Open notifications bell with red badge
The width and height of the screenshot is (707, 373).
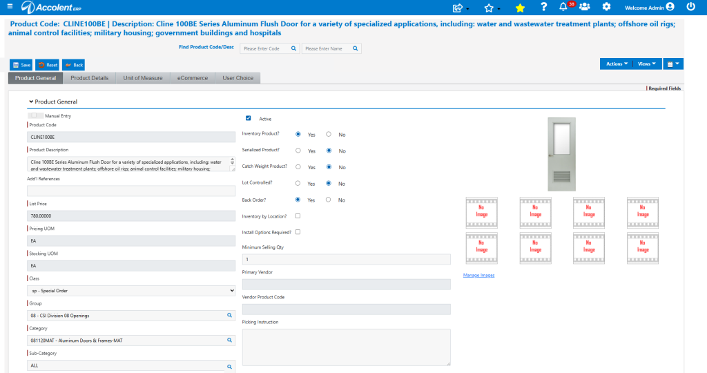coord(563,7)
